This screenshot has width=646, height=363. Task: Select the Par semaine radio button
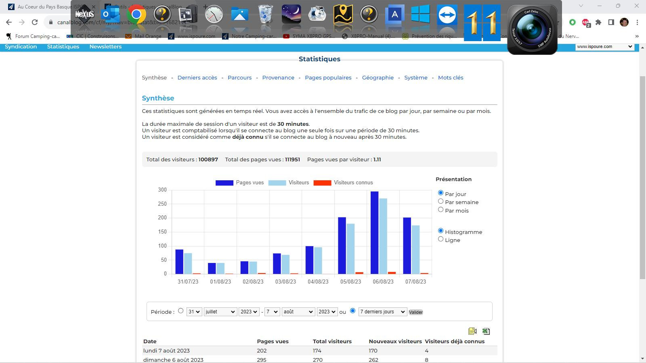click(x=440, y=201)
